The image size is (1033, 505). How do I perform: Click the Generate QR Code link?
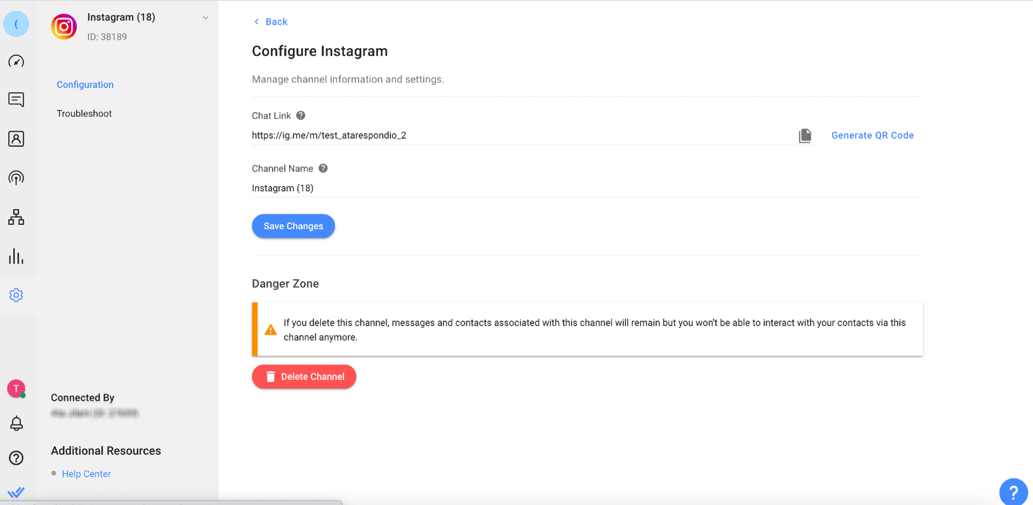point(872,135)
